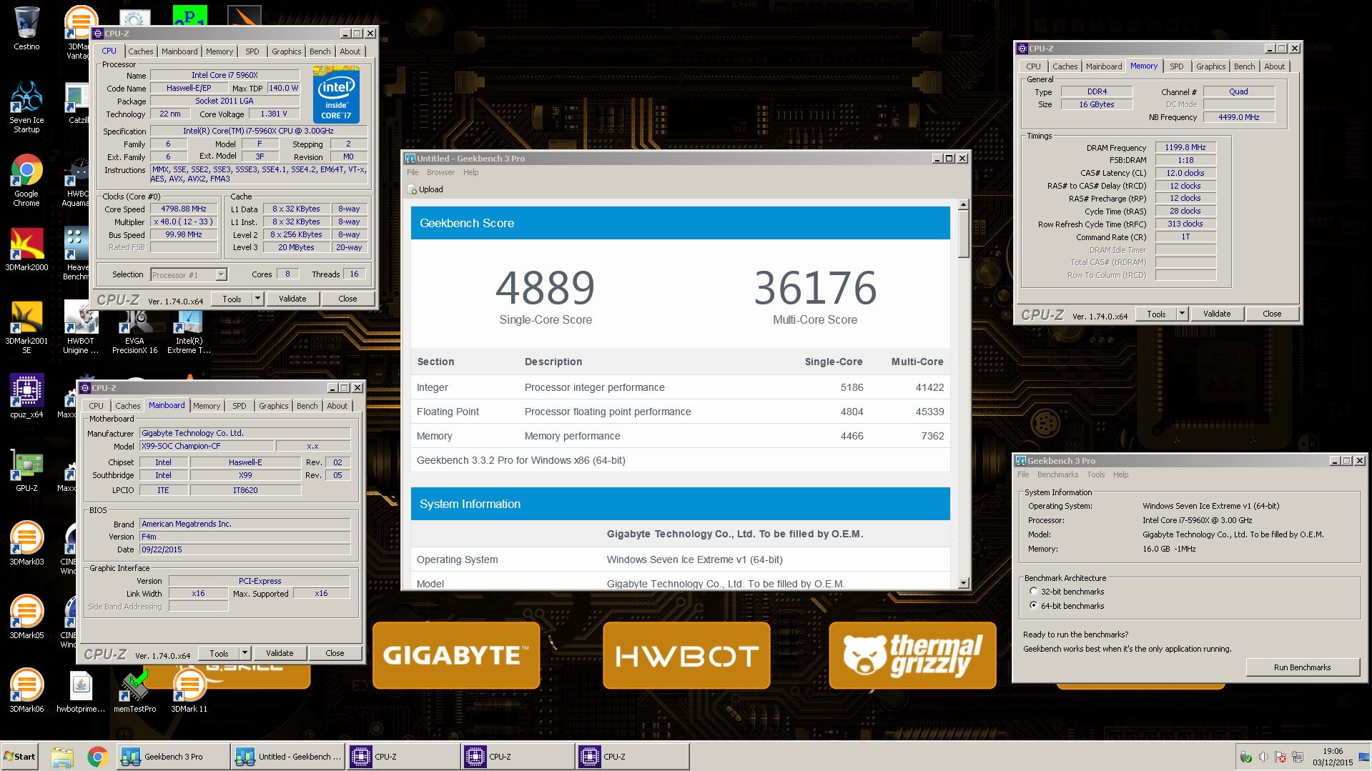Screen dimensions: 1372x771
Task: Expand Tools dropdown arrow in CPU-Z CPU window
Action: point(257,299)
